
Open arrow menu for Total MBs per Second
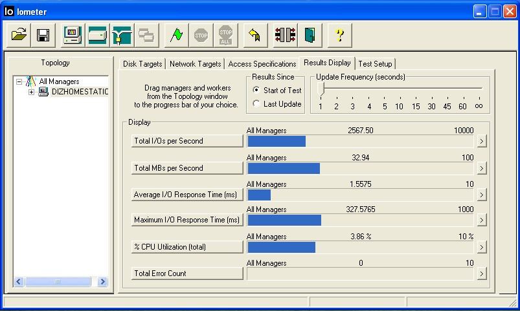point(482,169)
